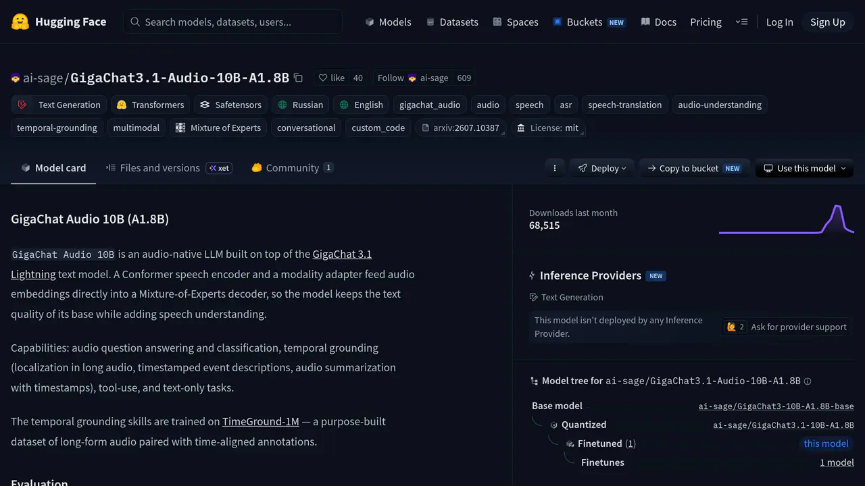Click the Inference Providers lightning icon
Image resolution: width=865 pixels, height=486 pixels.
click(x=533, y=275)
